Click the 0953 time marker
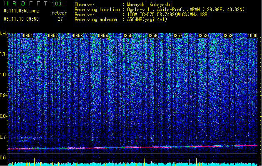262x166 pixels. (78, 36)
